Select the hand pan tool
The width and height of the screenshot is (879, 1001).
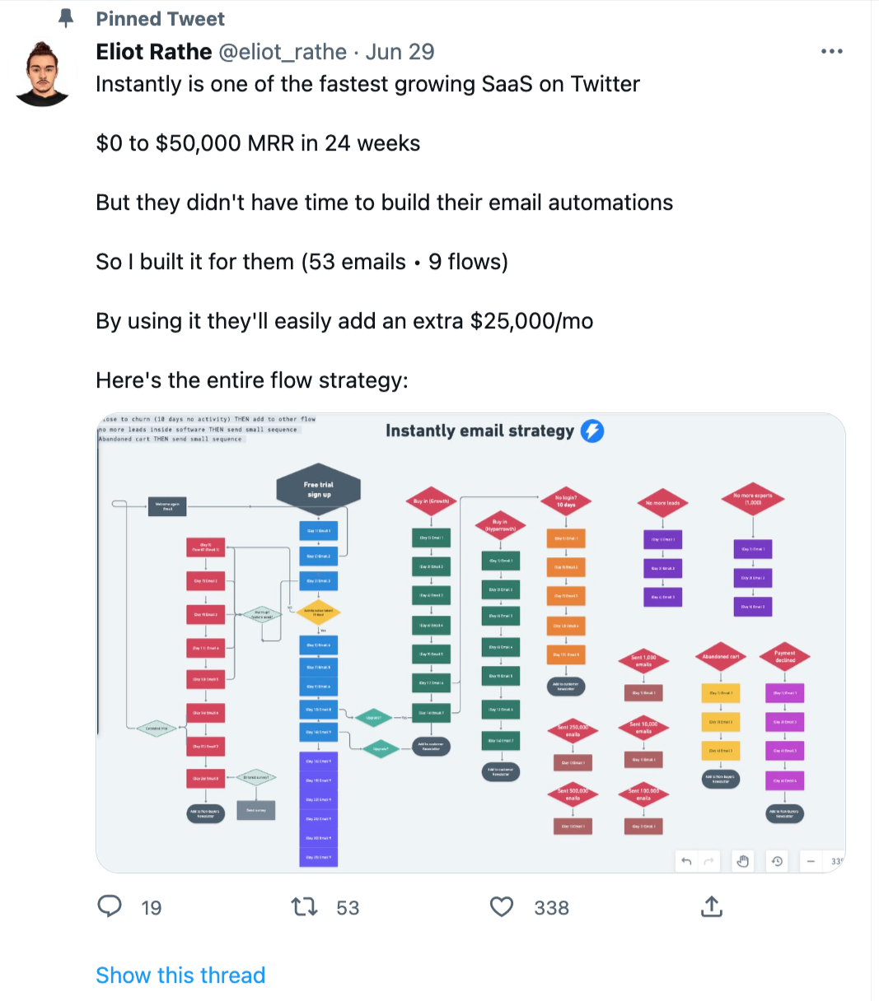[742, 862]
